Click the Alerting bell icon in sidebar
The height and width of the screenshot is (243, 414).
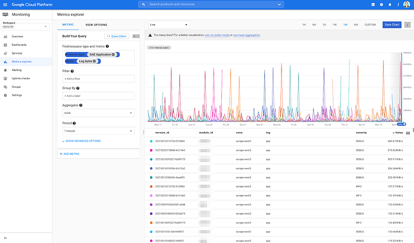click(5, 70)
